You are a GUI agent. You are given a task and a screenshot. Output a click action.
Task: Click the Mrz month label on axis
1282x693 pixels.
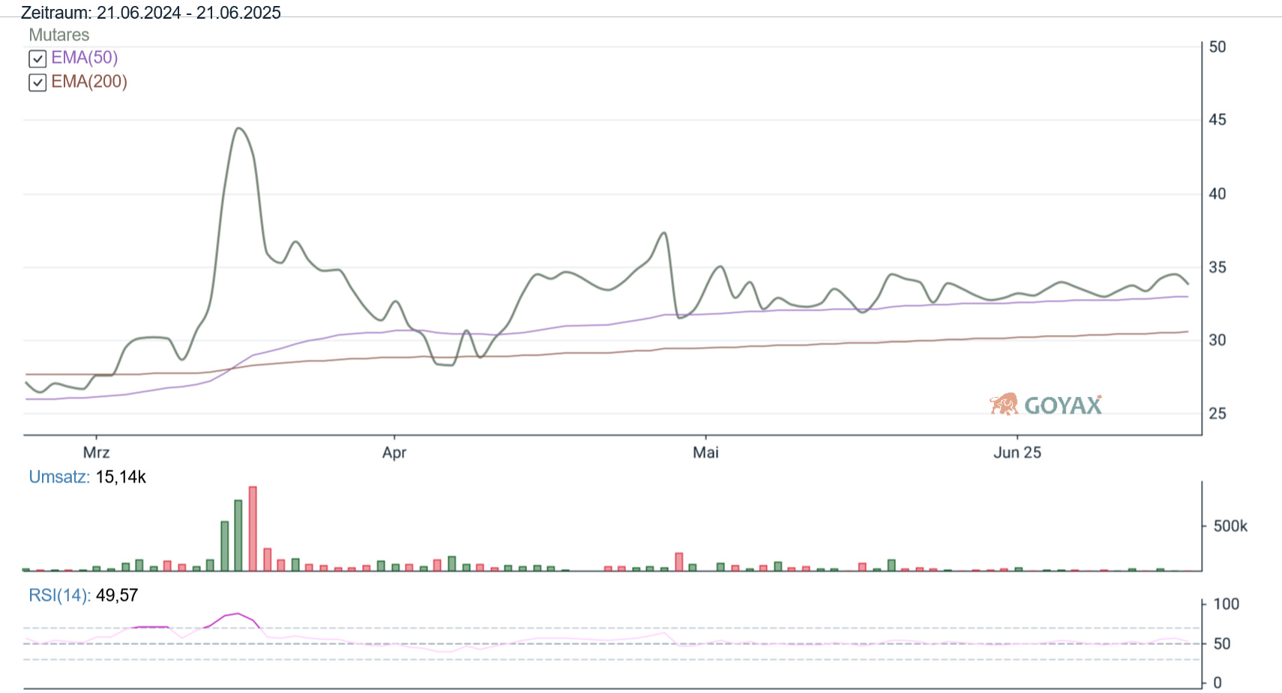tap(96, 453)
